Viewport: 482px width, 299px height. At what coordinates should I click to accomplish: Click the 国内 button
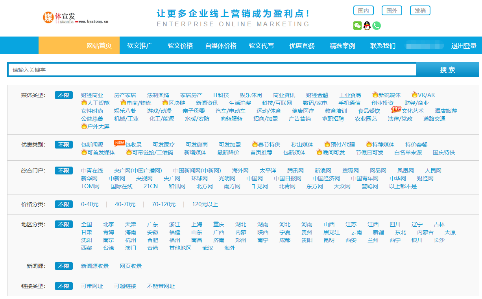(364, 11)
